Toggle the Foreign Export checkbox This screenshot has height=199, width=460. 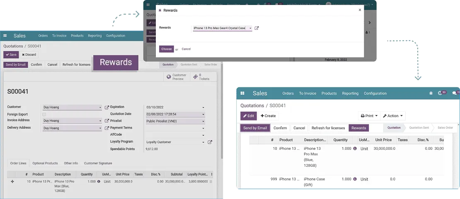coord(44,114)
